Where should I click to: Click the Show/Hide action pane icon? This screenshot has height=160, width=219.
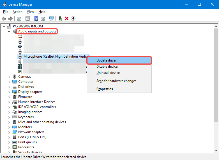(x=43, y=18)
